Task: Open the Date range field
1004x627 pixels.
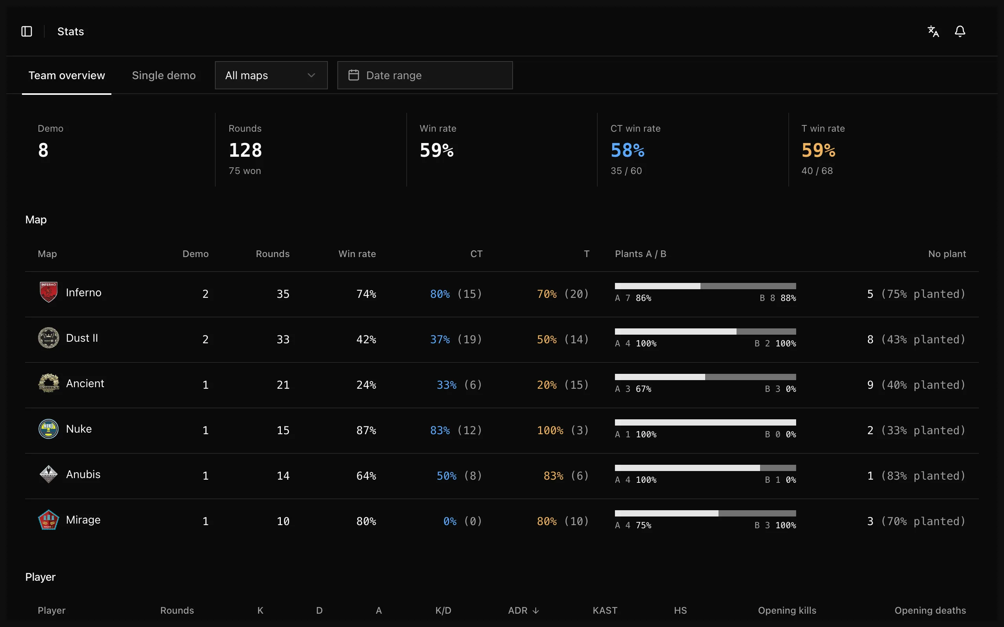Action: tap(425, 75)
